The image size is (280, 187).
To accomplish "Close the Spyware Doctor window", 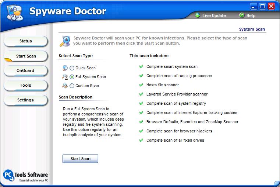I will tap(272, 6).
